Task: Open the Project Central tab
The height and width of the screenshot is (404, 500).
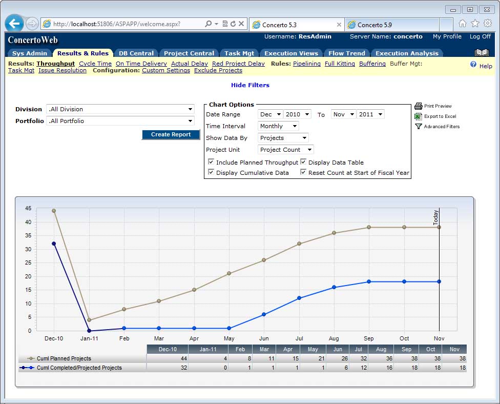Action: 189,53
